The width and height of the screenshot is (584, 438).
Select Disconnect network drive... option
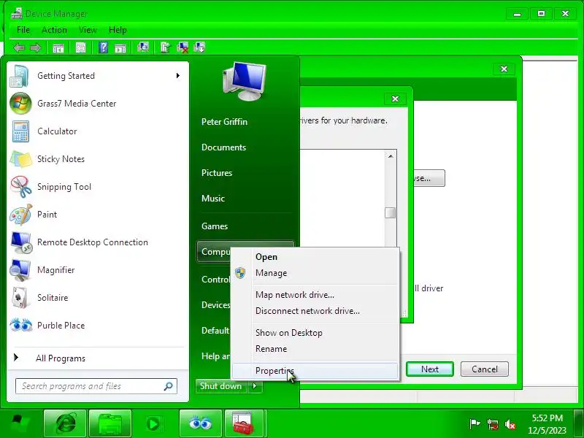[315, 311]
